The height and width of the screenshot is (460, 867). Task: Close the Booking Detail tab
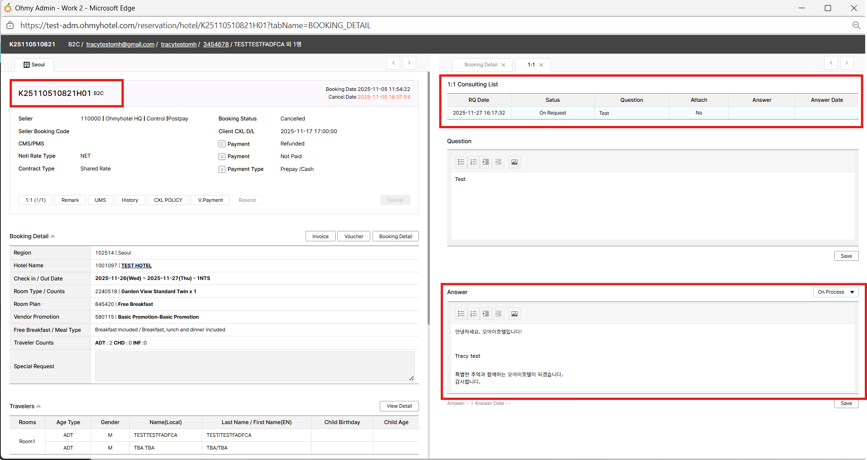[x=503, y=65]
